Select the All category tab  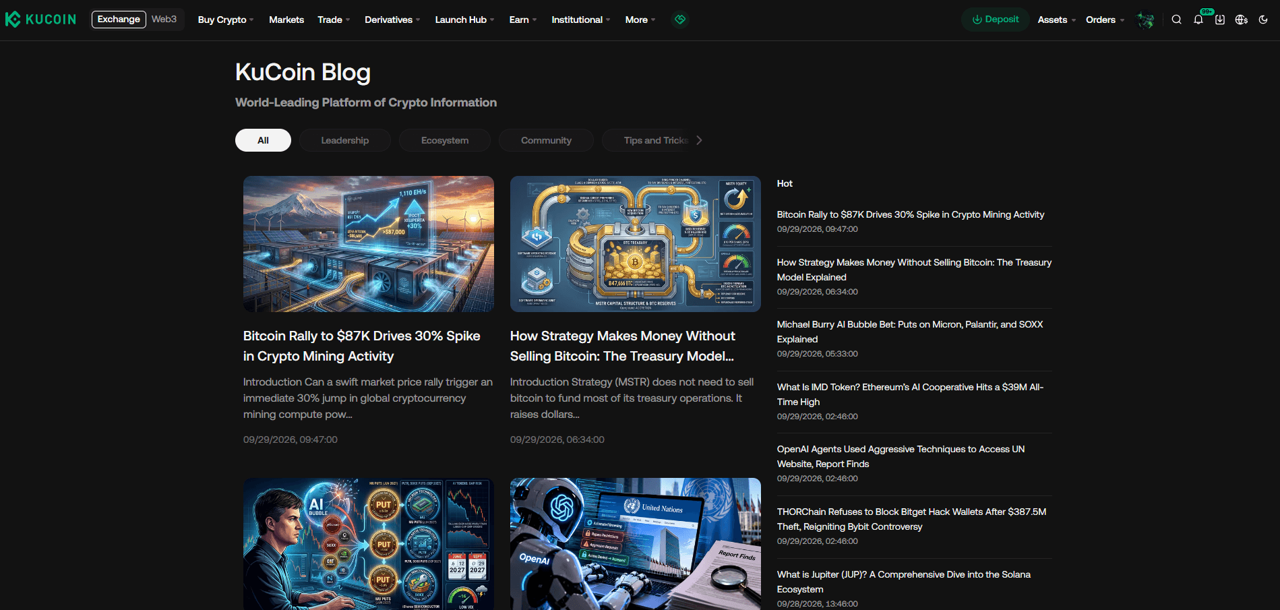263,140
